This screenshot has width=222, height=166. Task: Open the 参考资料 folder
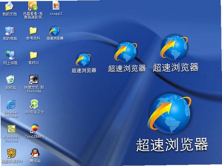(33, 31)
